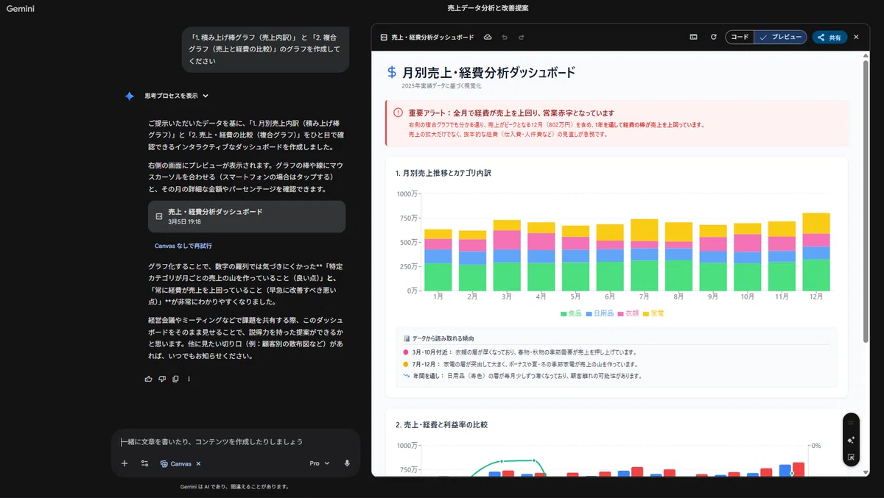Open the Pro model dropdown
Screen dimensions: 884x498
click(x=320, y=463)
